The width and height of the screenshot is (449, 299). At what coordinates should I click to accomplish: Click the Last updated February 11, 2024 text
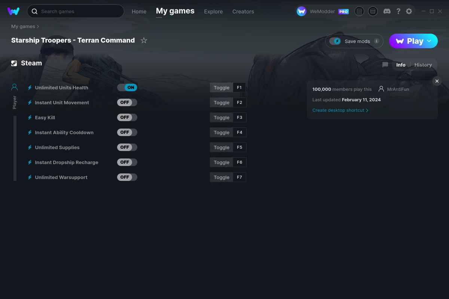click(x=346, y=100)
